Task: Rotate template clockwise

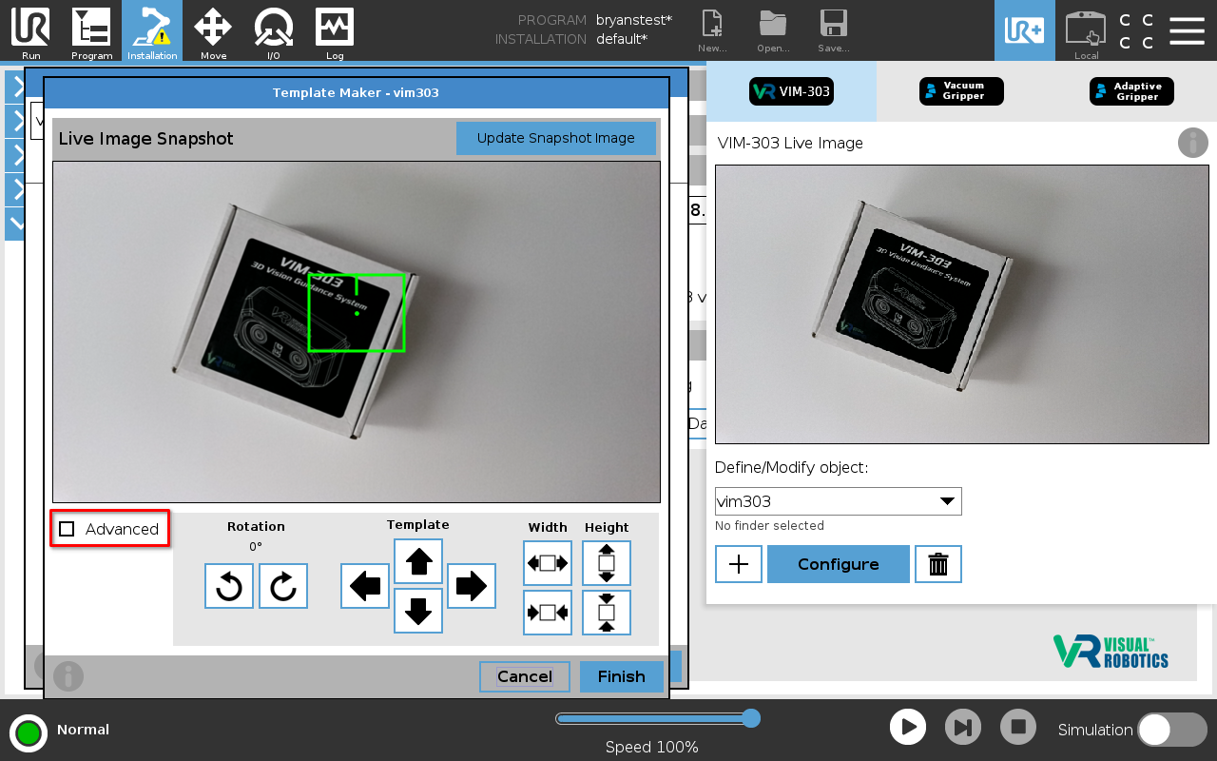Action: pyautogui.click(x=283, y=586)
